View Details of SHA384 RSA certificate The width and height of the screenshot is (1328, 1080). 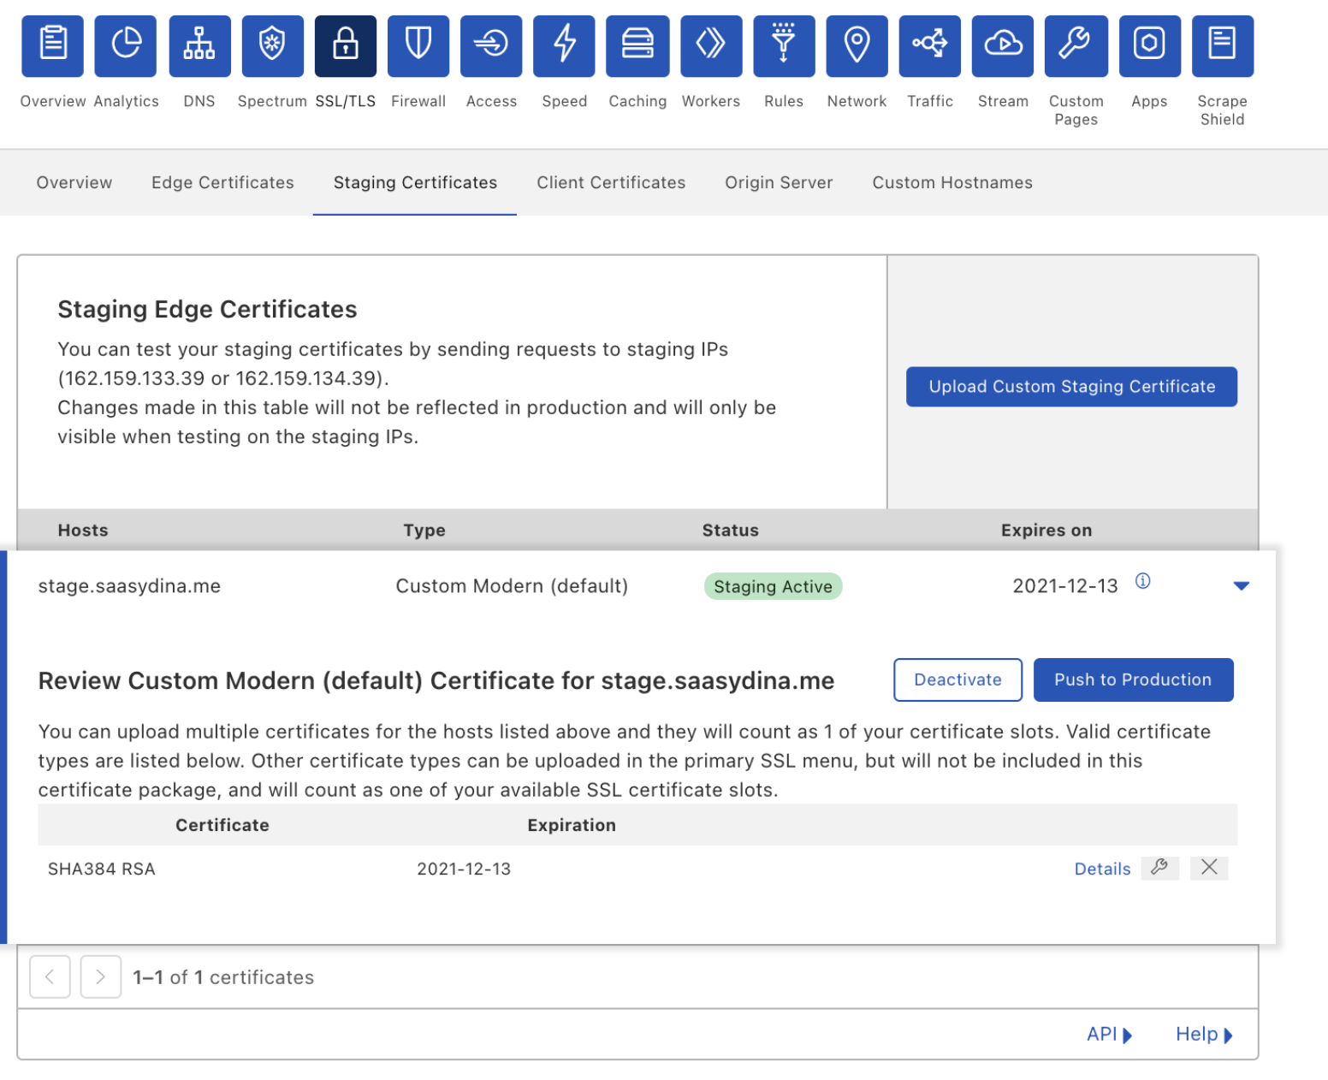(x=1101, y=869)
